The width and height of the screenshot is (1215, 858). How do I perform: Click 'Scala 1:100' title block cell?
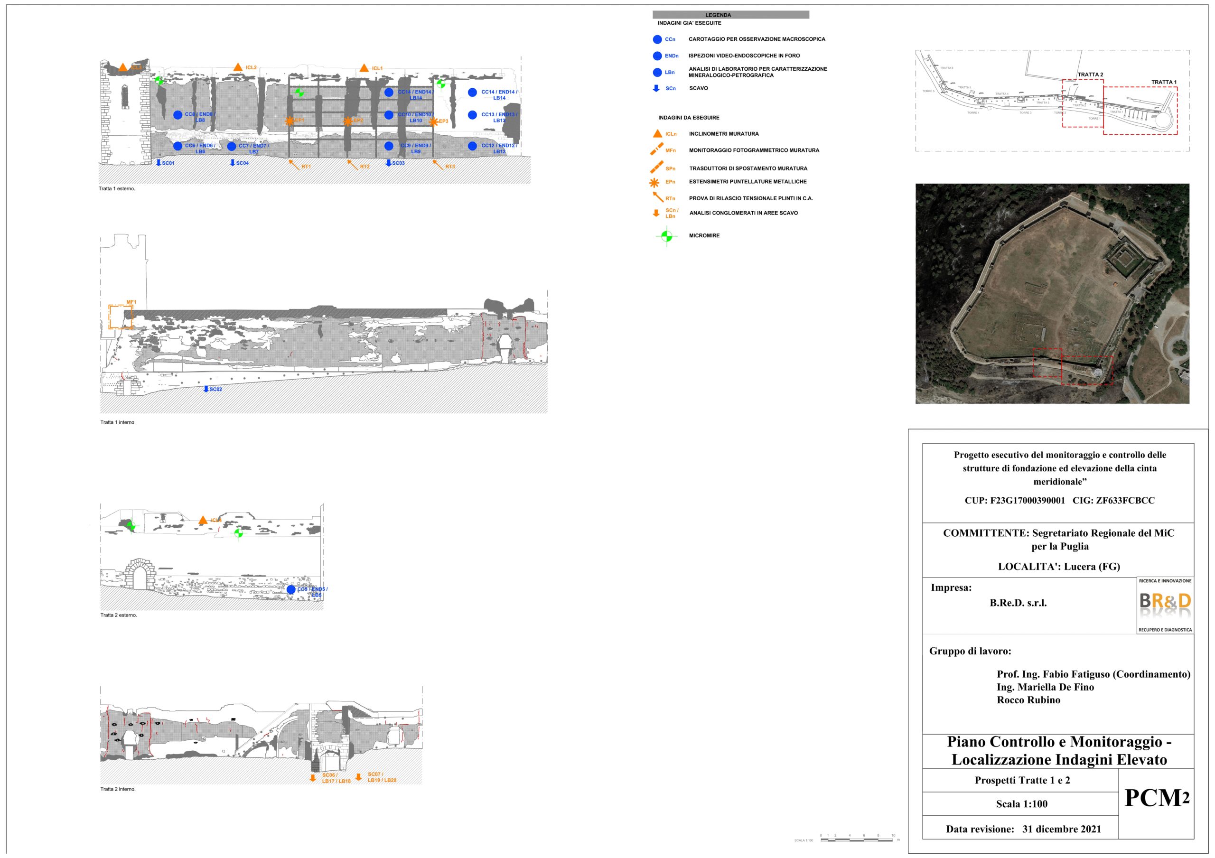click(1020, 803)
